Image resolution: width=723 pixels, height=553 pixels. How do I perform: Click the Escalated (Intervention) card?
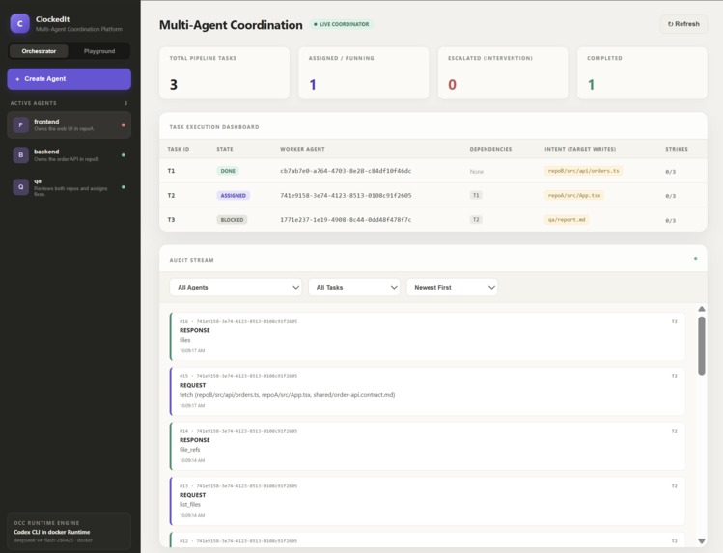(x=503, y=72)
